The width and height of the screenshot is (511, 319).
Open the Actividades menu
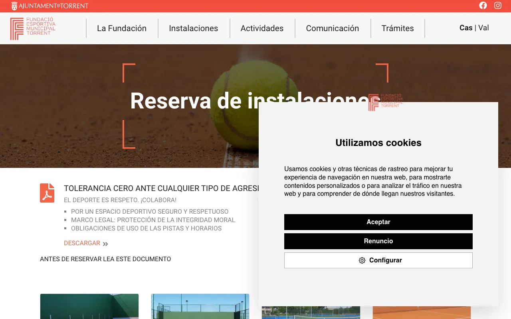coord(262,28)
